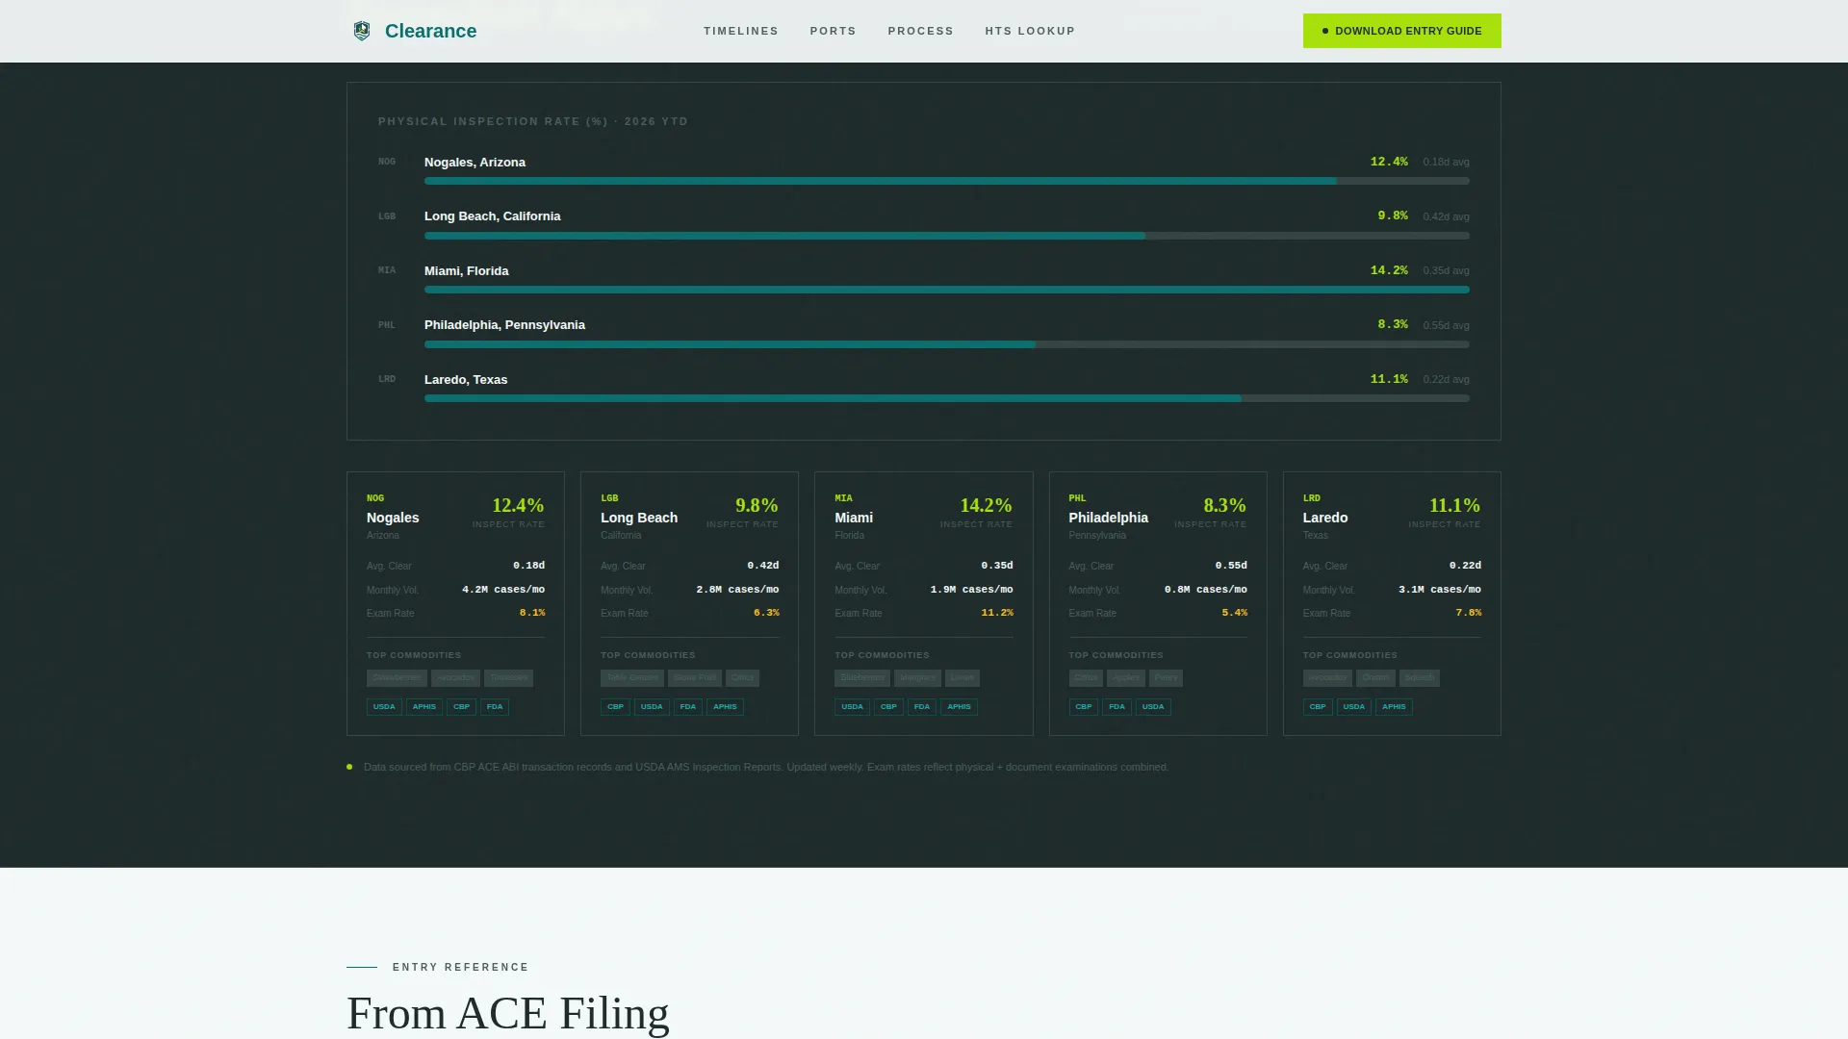Open the Clearance home link
Screen dimensions: 1848x1039
point(414,31)
